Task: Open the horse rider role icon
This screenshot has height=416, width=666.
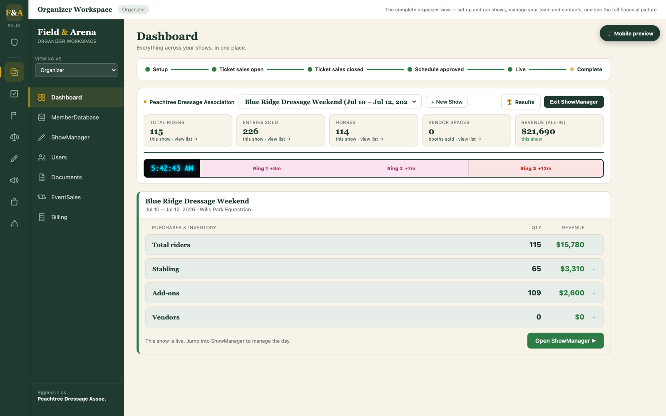Action: click(x=14, y=223)
